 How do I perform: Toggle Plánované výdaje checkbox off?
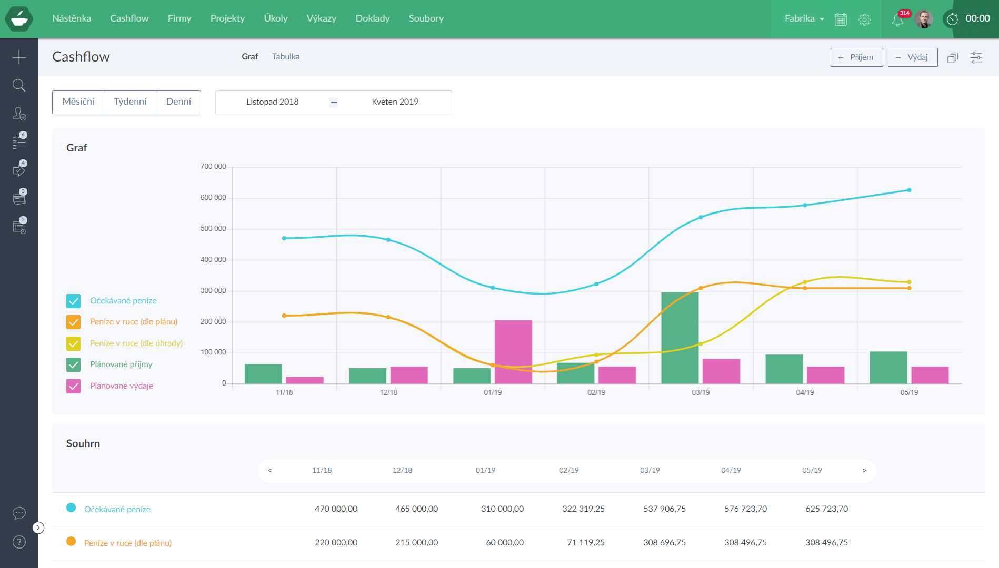pos(73,386)
